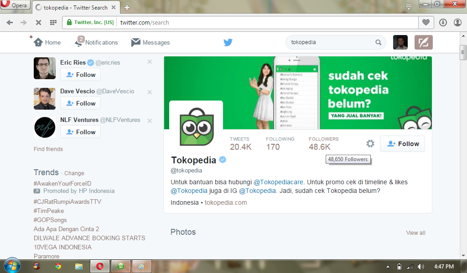Open the tokopedia.com website link
Viewport: 467px width, 273px height.
tap(226, 202)
